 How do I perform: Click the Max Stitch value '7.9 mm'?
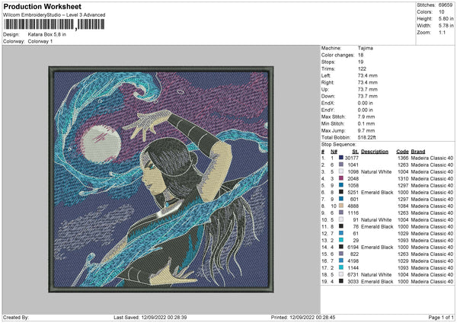coord(366,117)
